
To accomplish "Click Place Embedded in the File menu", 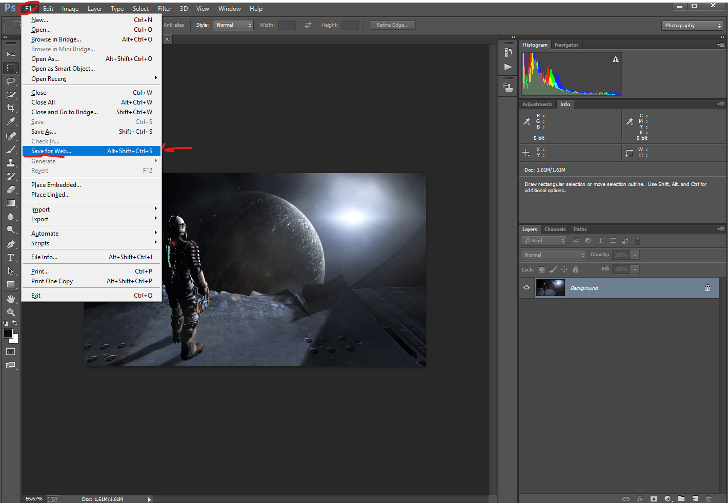I will point(56,185).
